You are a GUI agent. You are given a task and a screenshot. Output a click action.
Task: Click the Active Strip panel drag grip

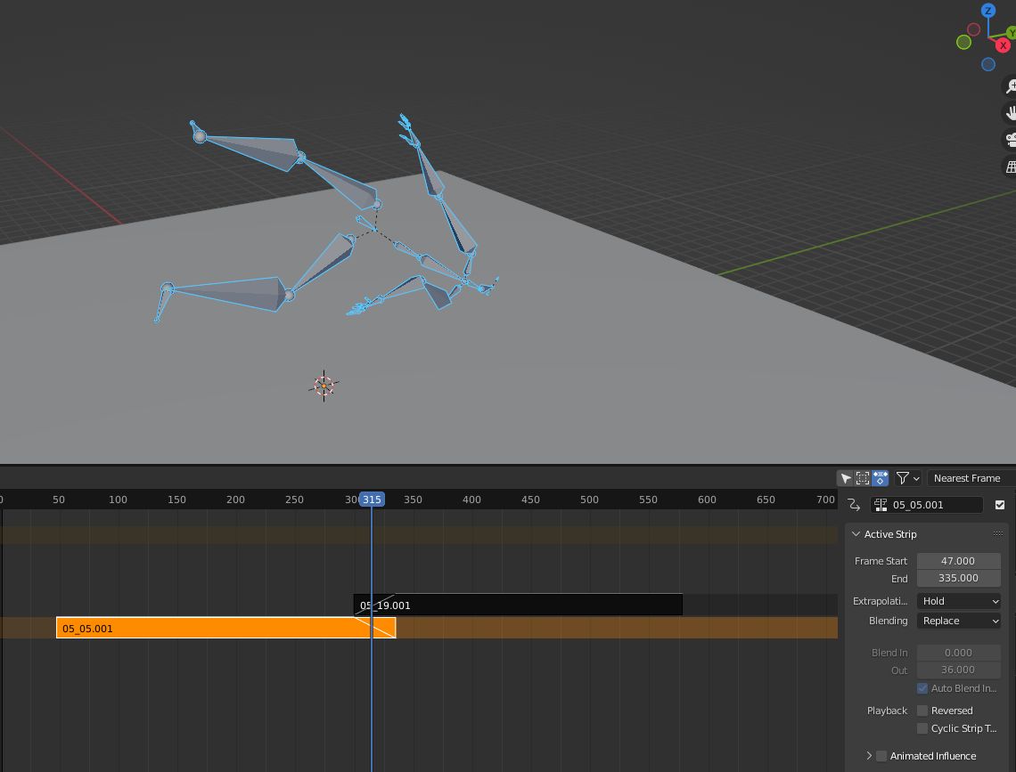pyautogui.click(x=998, y=534)
